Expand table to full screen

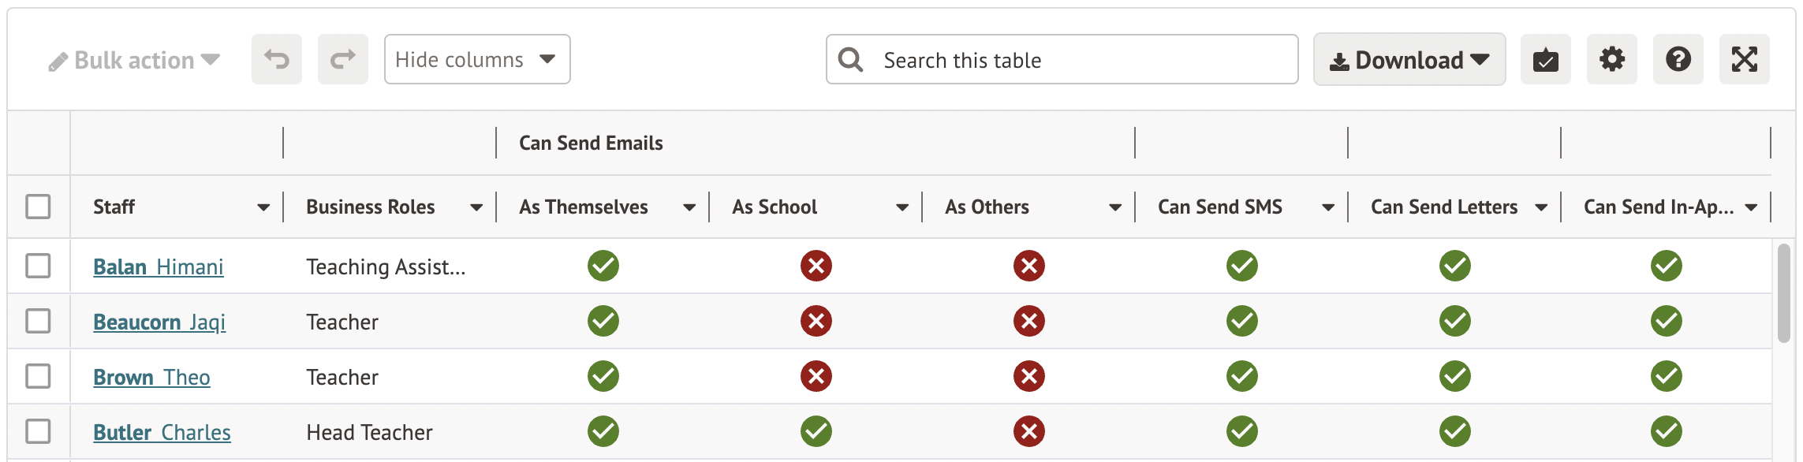point(1744,59)
